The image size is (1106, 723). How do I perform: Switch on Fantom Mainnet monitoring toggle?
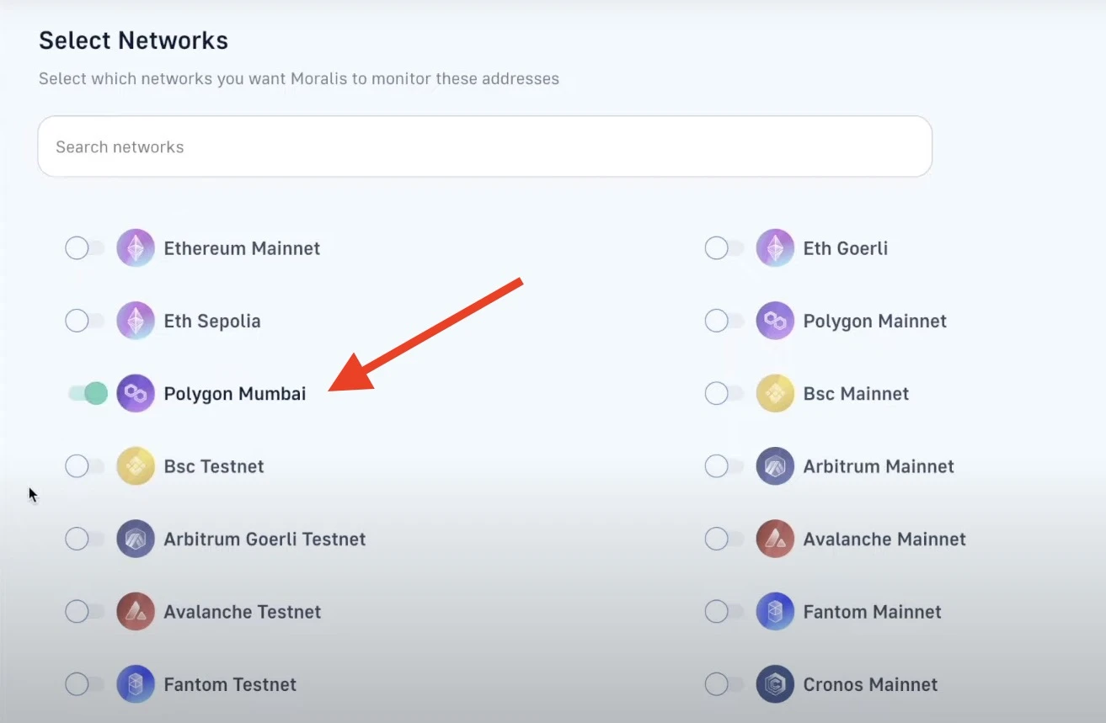[x=724, y=612]
